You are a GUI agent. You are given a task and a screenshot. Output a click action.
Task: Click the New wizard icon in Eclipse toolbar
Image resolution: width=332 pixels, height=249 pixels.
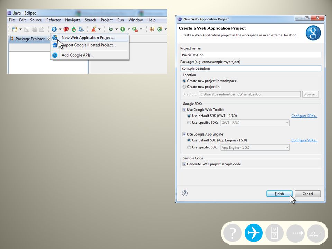click(x=15, y=29)
